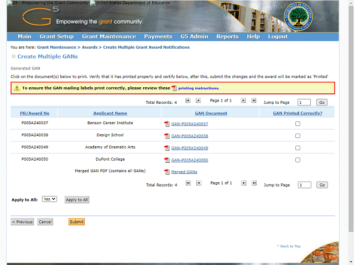Tick GAN printed checkbox for DuPont College

tap(298, 160)
